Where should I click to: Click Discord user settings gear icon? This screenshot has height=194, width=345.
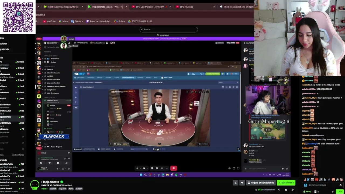[x=68, y=169]
